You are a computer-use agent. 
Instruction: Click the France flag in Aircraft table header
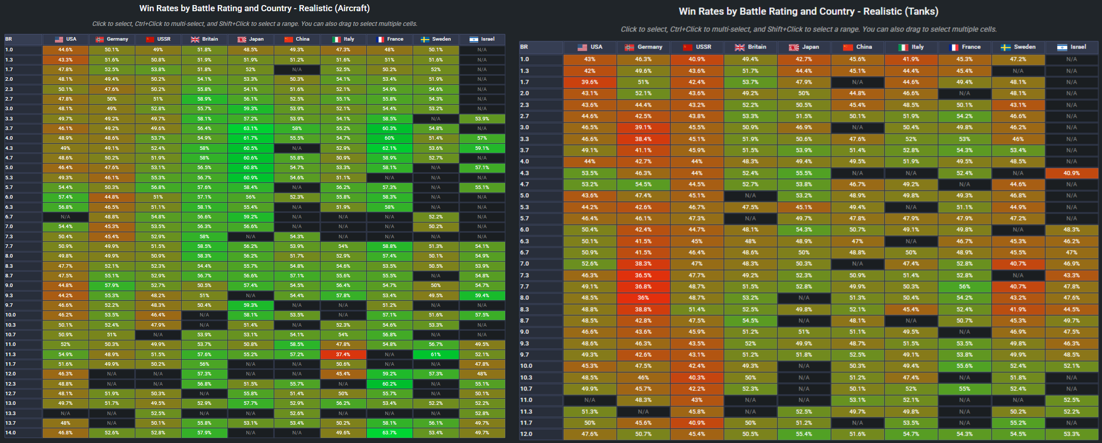380,39
